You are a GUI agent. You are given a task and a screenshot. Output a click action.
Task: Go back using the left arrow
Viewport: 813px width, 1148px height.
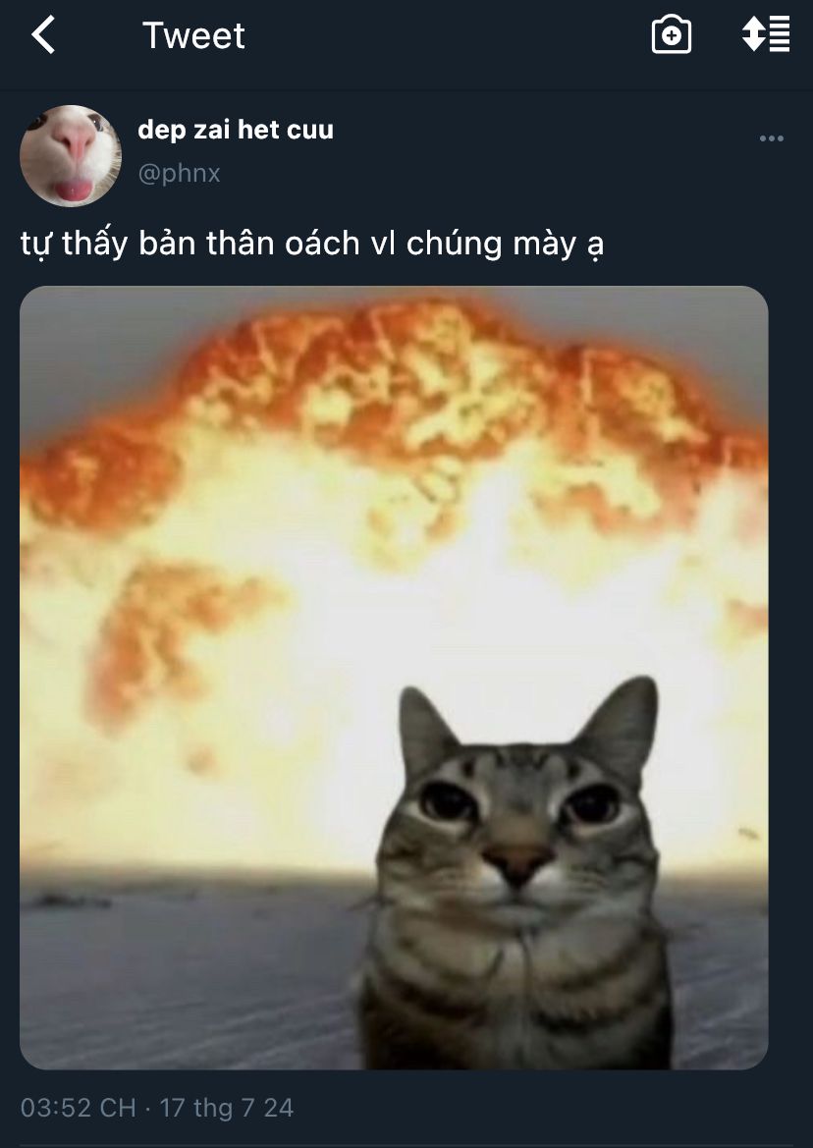coord(43,35)
